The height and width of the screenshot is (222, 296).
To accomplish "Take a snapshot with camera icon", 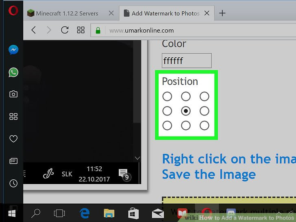I will click(13, 94).
